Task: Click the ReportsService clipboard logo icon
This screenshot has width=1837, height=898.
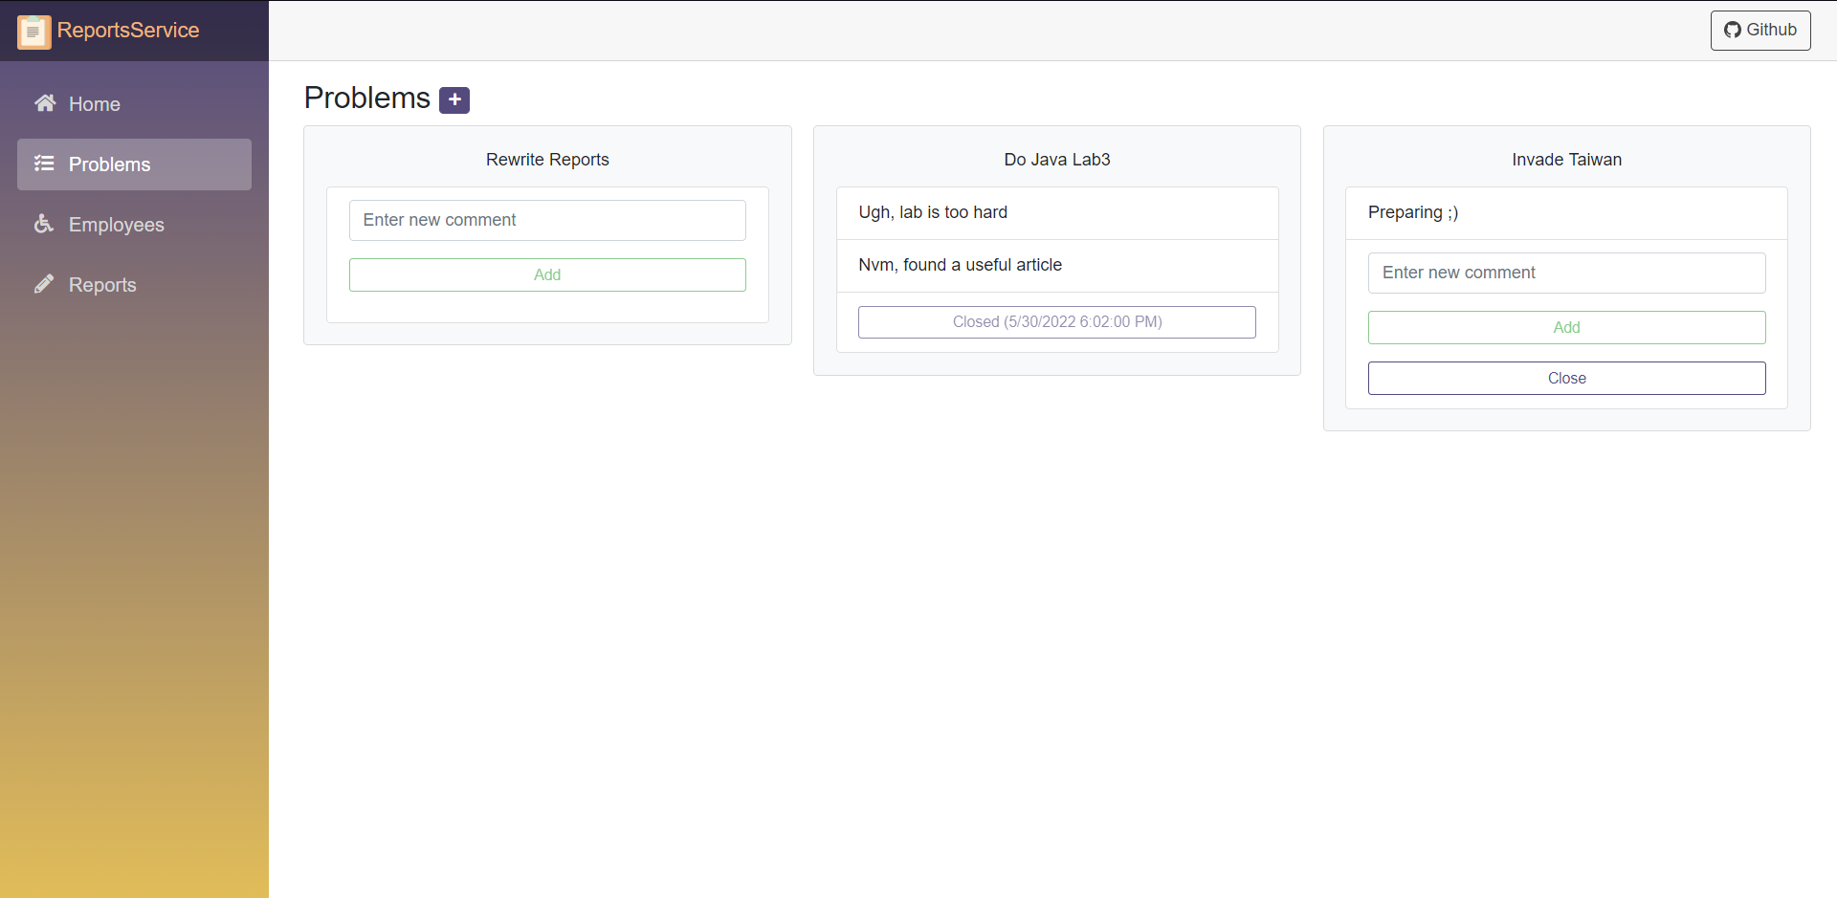Action: 34,32
